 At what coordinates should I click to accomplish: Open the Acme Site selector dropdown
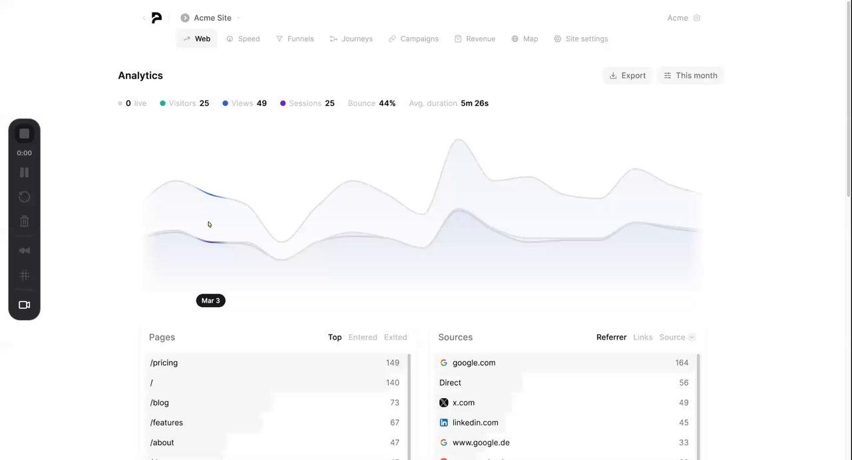[211, 18]
